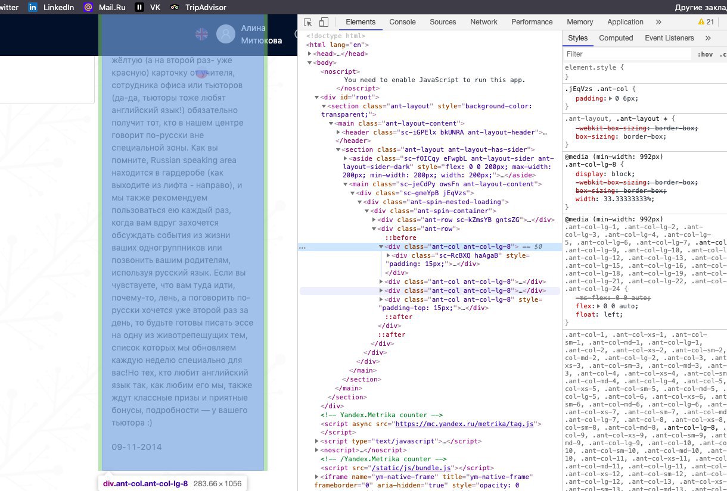This screenshot has width=727, height=491.
Task: Expand the header ant-layout-header node
Action: click(338, 132)
